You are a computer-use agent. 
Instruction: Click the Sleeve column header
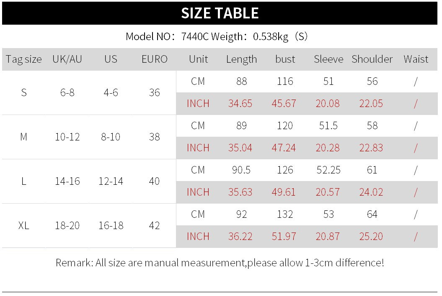[328, 59]
